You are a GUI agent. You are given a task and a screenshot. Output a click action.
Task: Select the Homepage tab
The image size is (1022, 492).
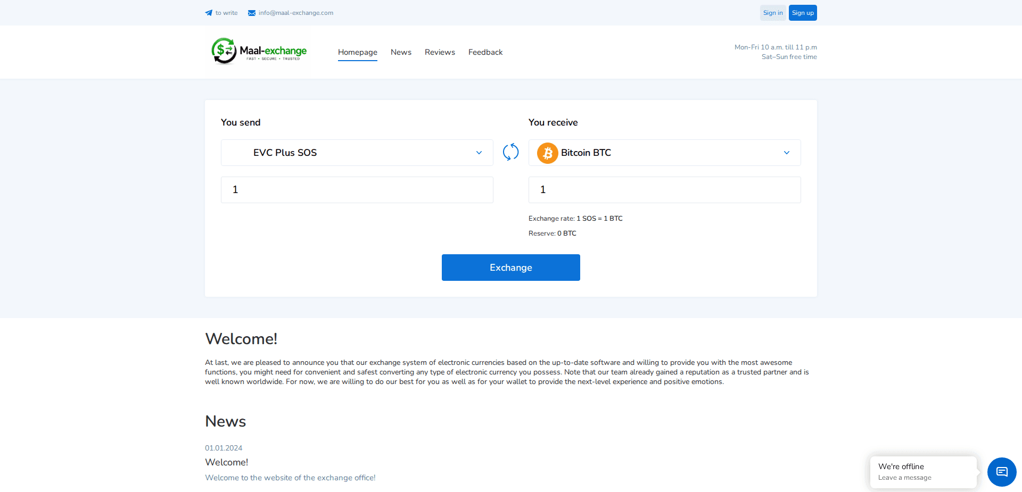pyautogui.click(x=357, y=52)
